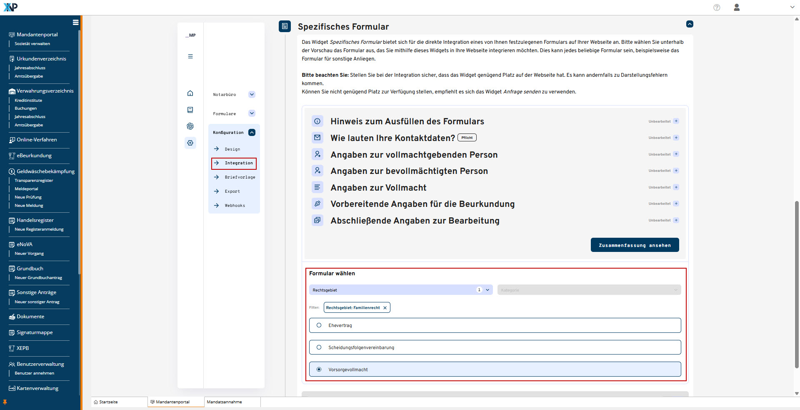Expand Angaben zur bevollmächtigten Person plus
The width and height of the screenshot is (800, 410).
676,171
